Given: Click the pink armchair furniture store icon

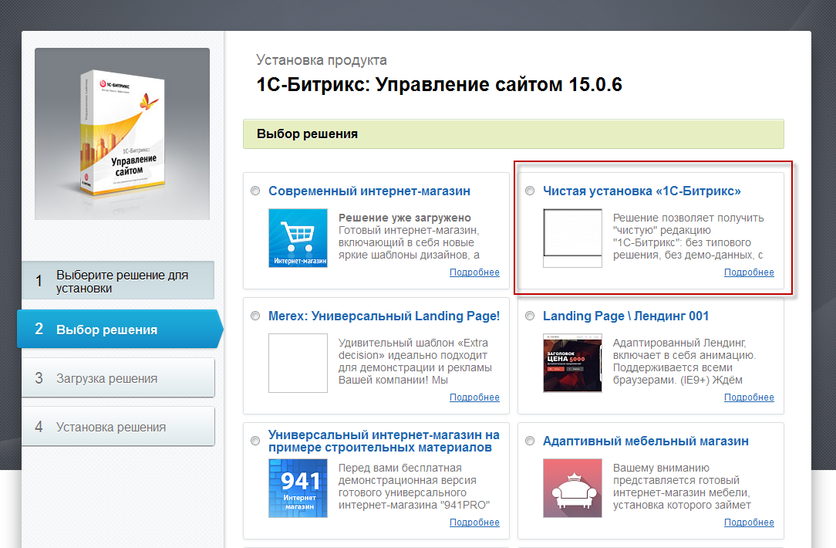Looking at the screenshot, I should (572, 489).
